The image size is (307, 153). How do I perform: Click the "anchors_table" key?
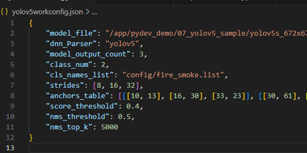coord(78,95)
